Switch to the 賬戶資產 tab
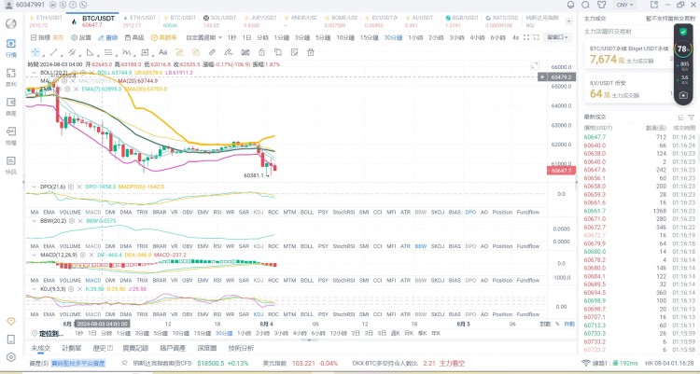 (173, 348)
